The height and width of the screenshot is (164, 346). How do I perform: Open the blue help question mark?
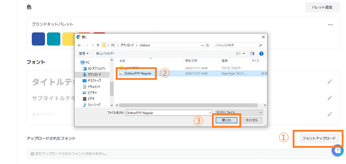coord(262,54)
